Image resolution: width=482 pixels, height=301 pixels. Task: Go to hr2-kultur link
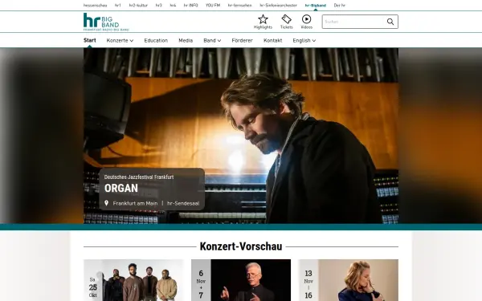138,6
